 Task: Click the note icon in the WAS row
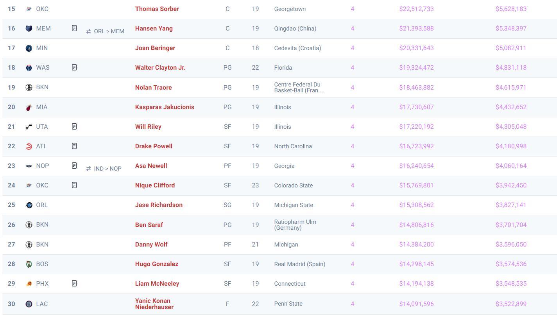(x=74, y=67)
